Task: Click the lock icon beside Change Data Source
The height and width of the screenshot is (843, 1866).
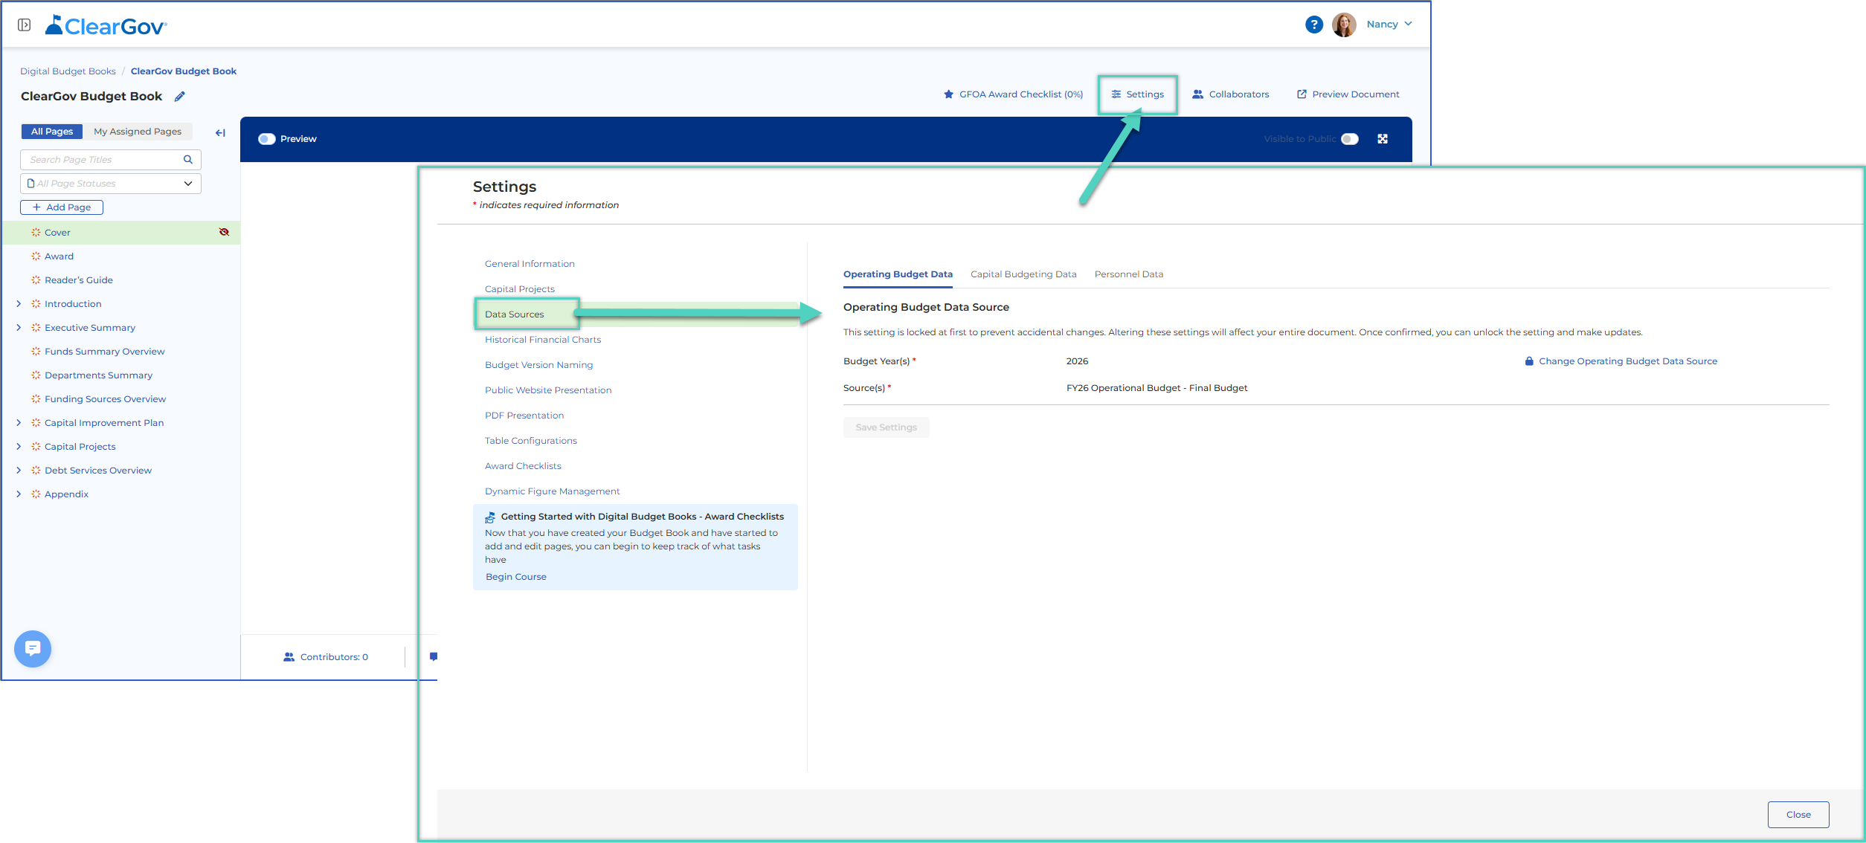Action: 1529,361
